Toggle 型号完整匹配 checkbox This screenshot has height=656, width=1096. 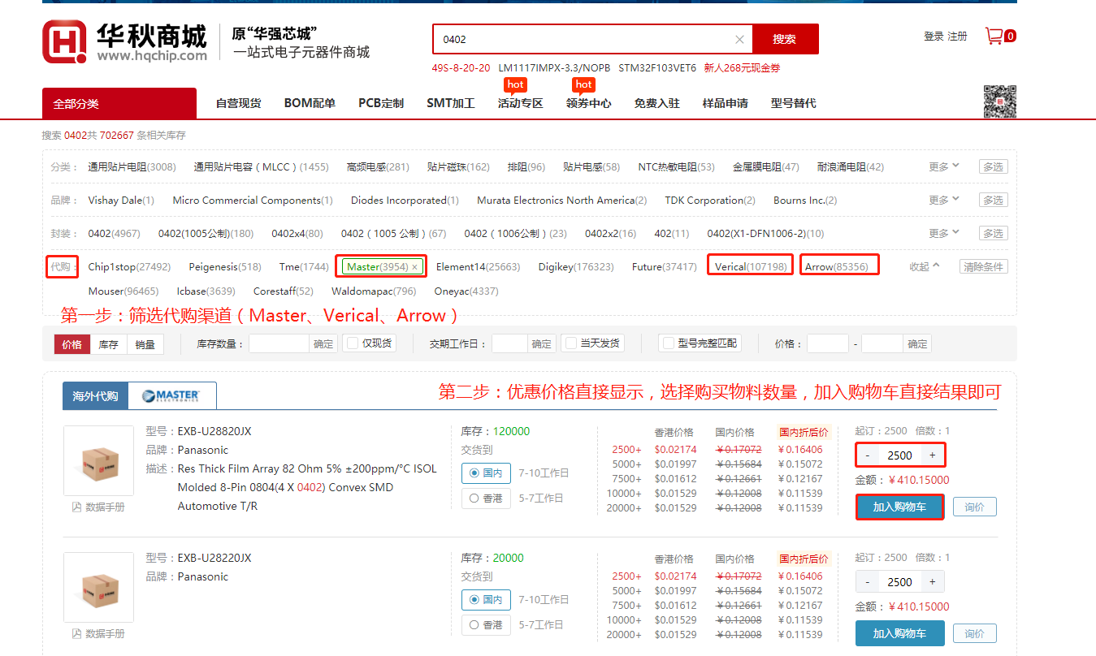tap(668, 343)
